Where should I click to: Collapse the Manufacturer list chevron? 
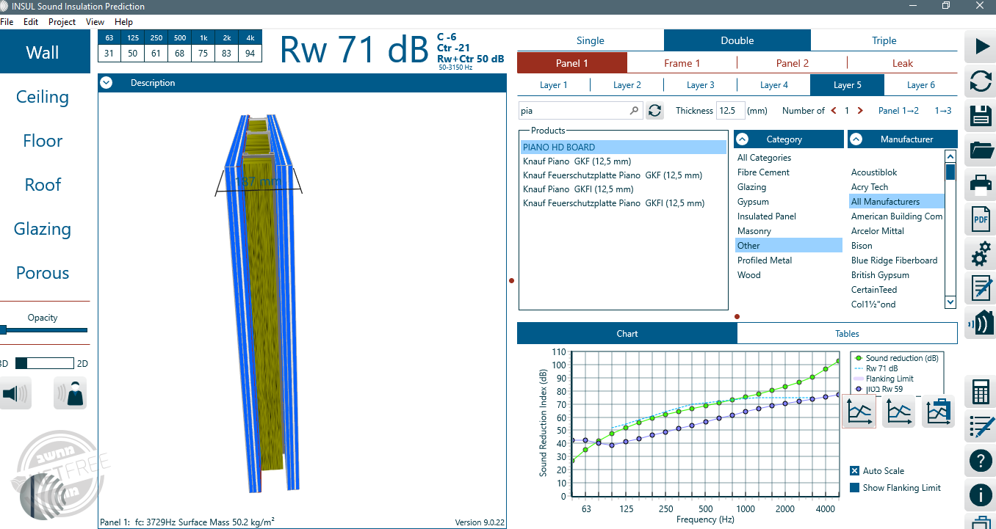856,139
